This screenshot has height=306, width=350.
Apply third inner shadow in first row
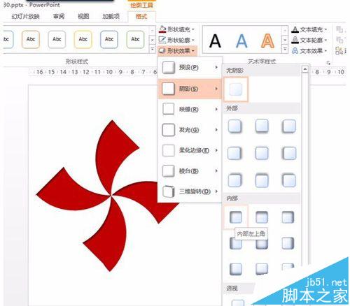[288, 217]
